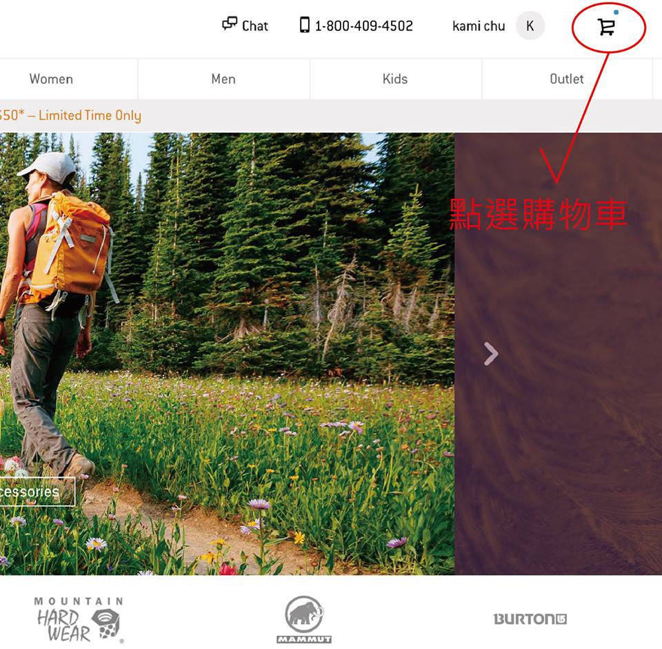Open the Women category menu

point(52,79)
